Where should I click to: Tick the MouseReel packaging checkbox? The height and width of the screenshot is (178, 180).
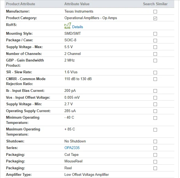[155, 162]
